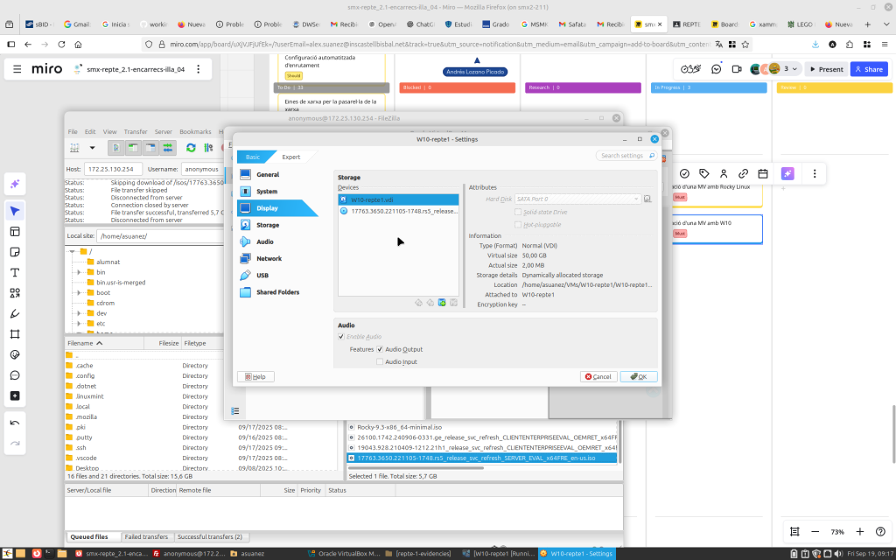Open the Network settings section
Image resolution: width=896 pixels, height=560 pixels.
[x=269, y=258]
